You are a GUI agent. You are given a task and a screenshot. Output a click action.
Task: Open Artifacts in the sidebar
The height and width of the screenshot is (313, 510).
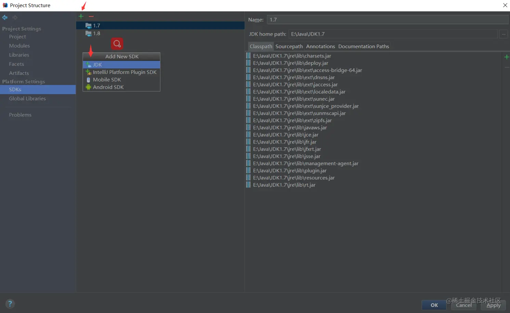(x=19, y=73)
